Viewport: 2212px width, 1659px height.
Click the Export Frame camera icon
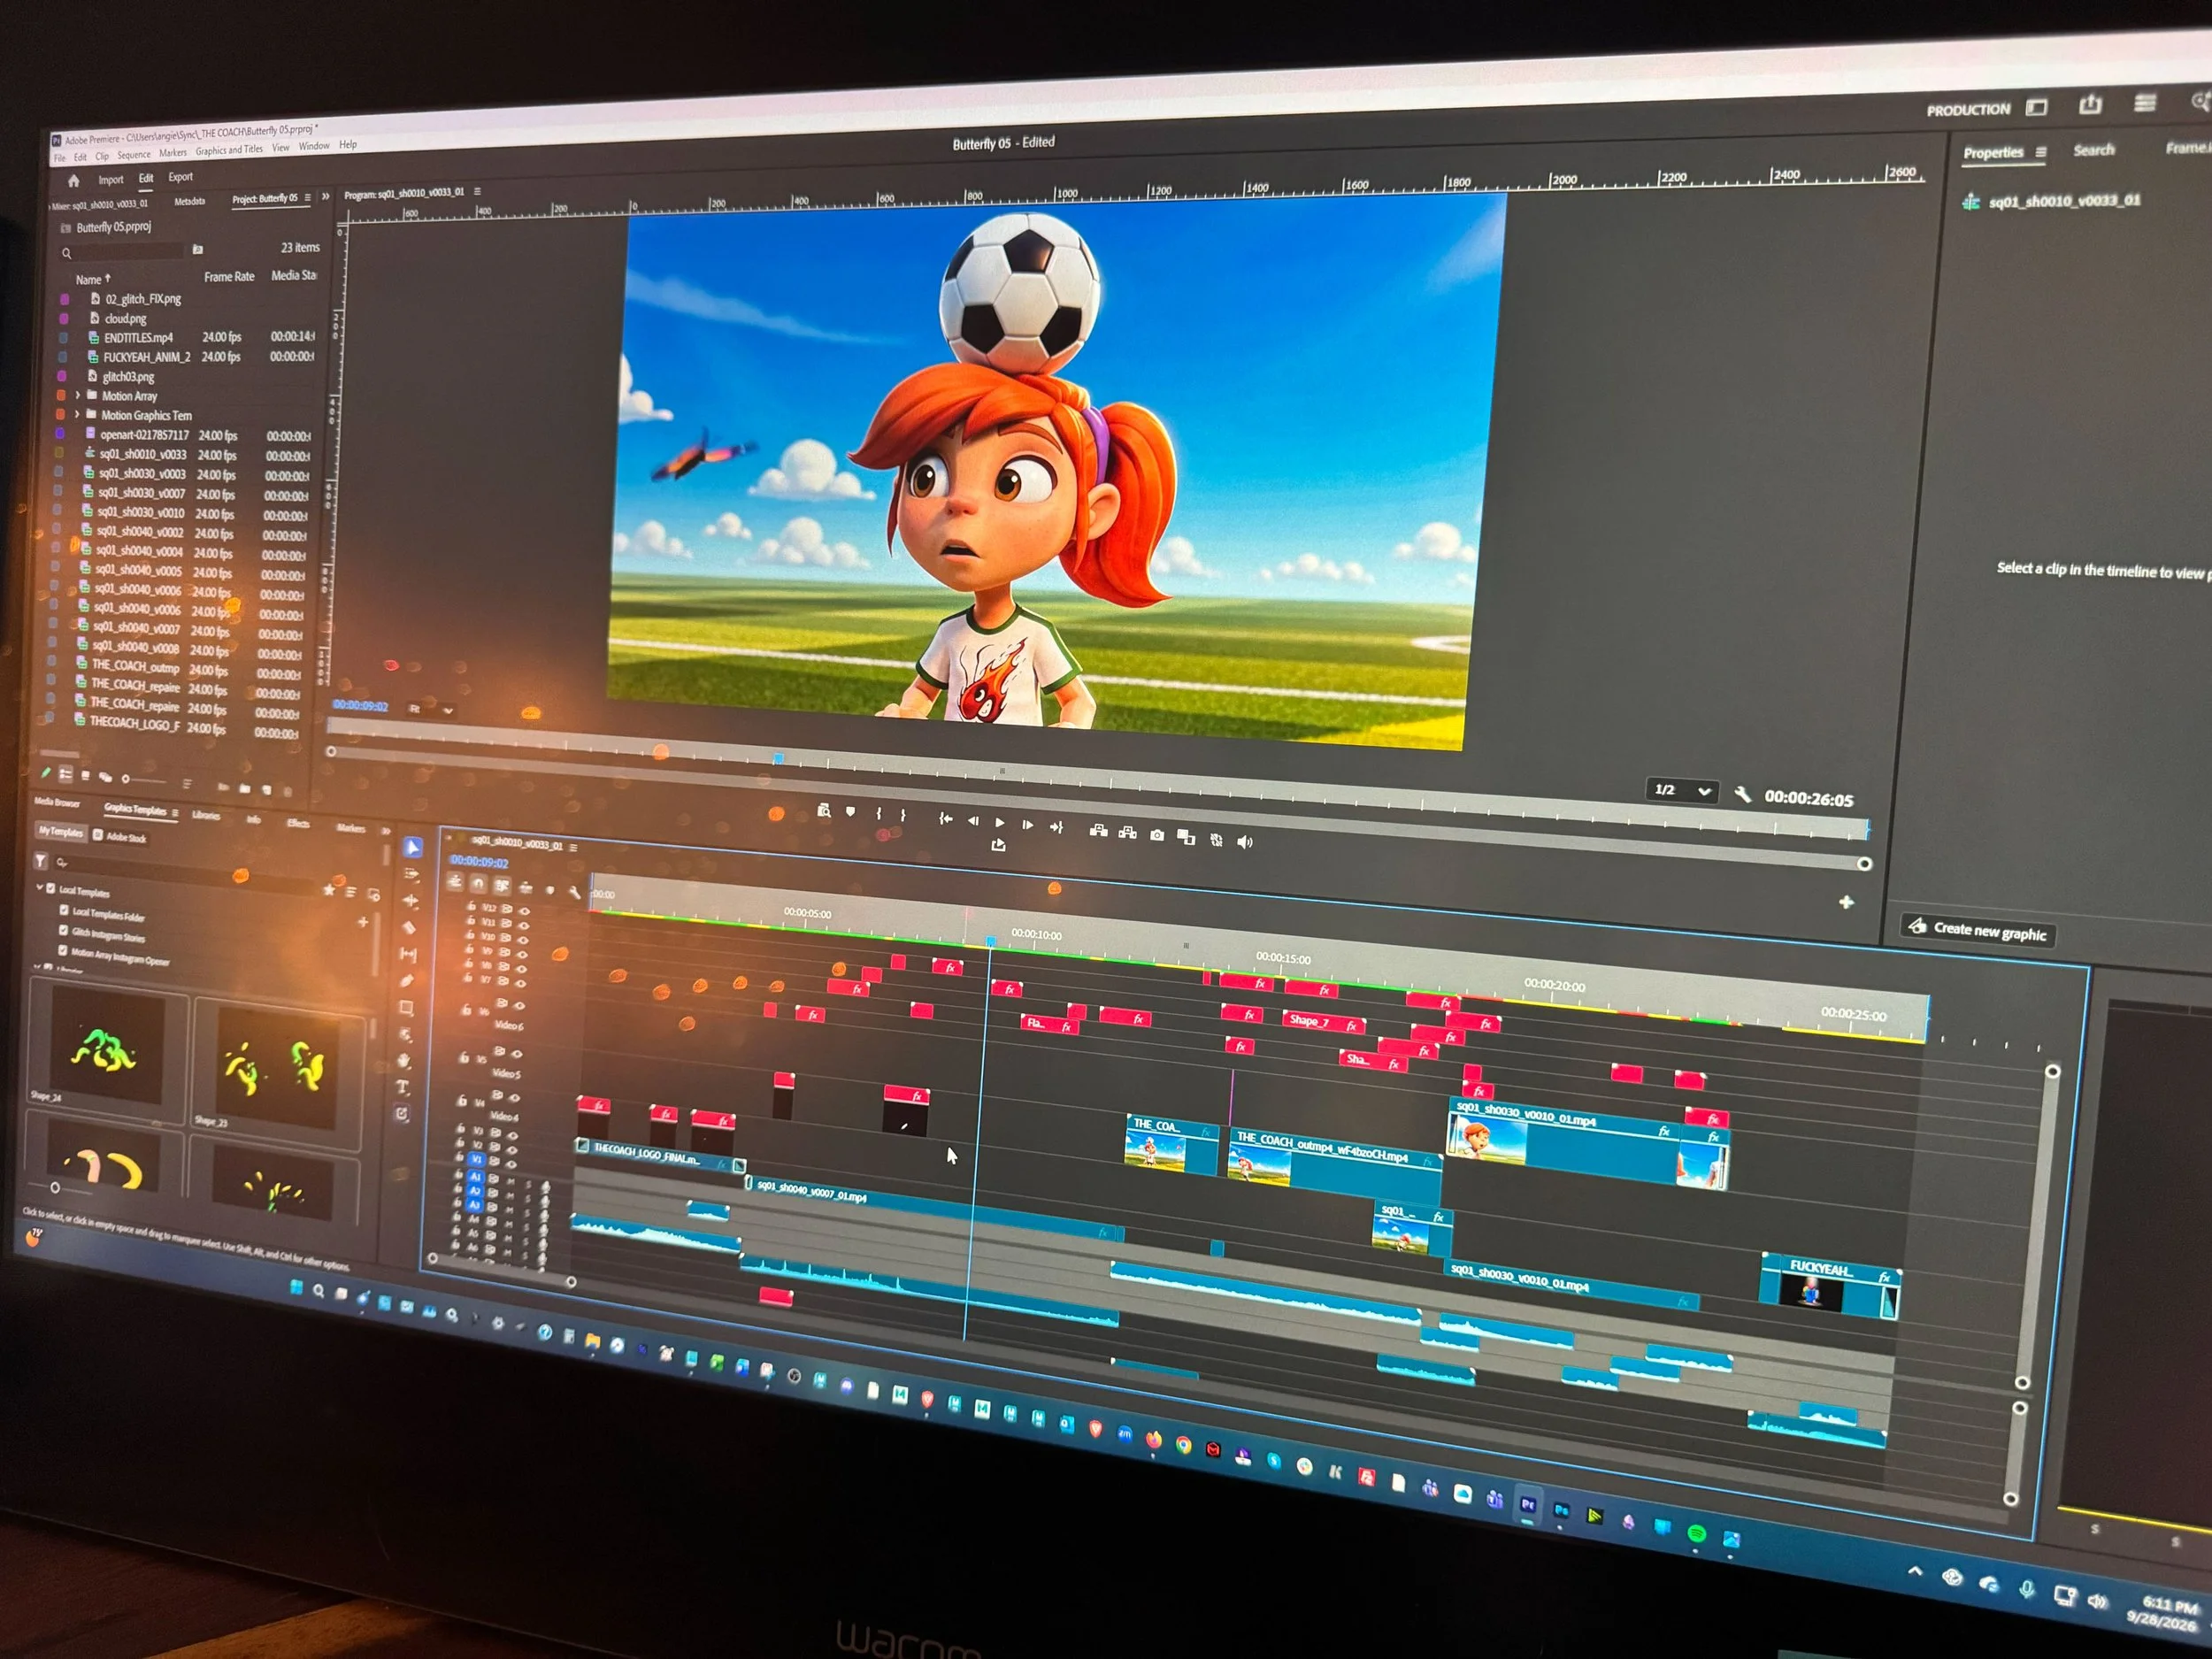(1157, 835)
